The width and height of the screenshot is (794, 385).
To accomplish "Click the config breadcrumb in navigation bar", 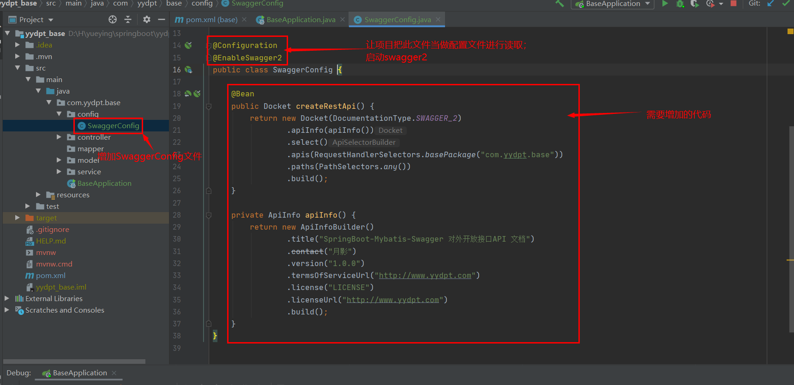I will pos(202,4).
